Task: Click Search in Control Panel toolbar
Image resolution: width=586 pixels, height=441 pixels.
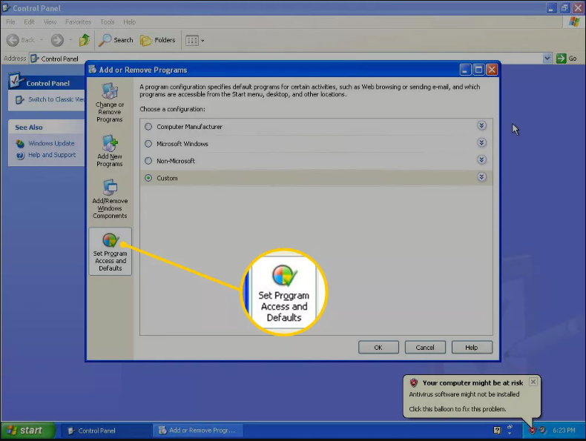Action: [116, 40]
